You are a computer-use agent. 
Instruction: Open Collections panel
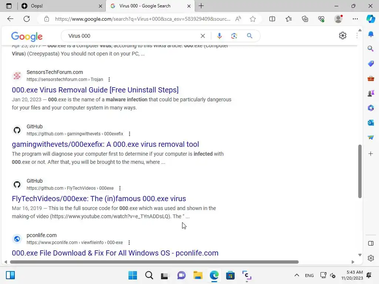pos(305,19)
